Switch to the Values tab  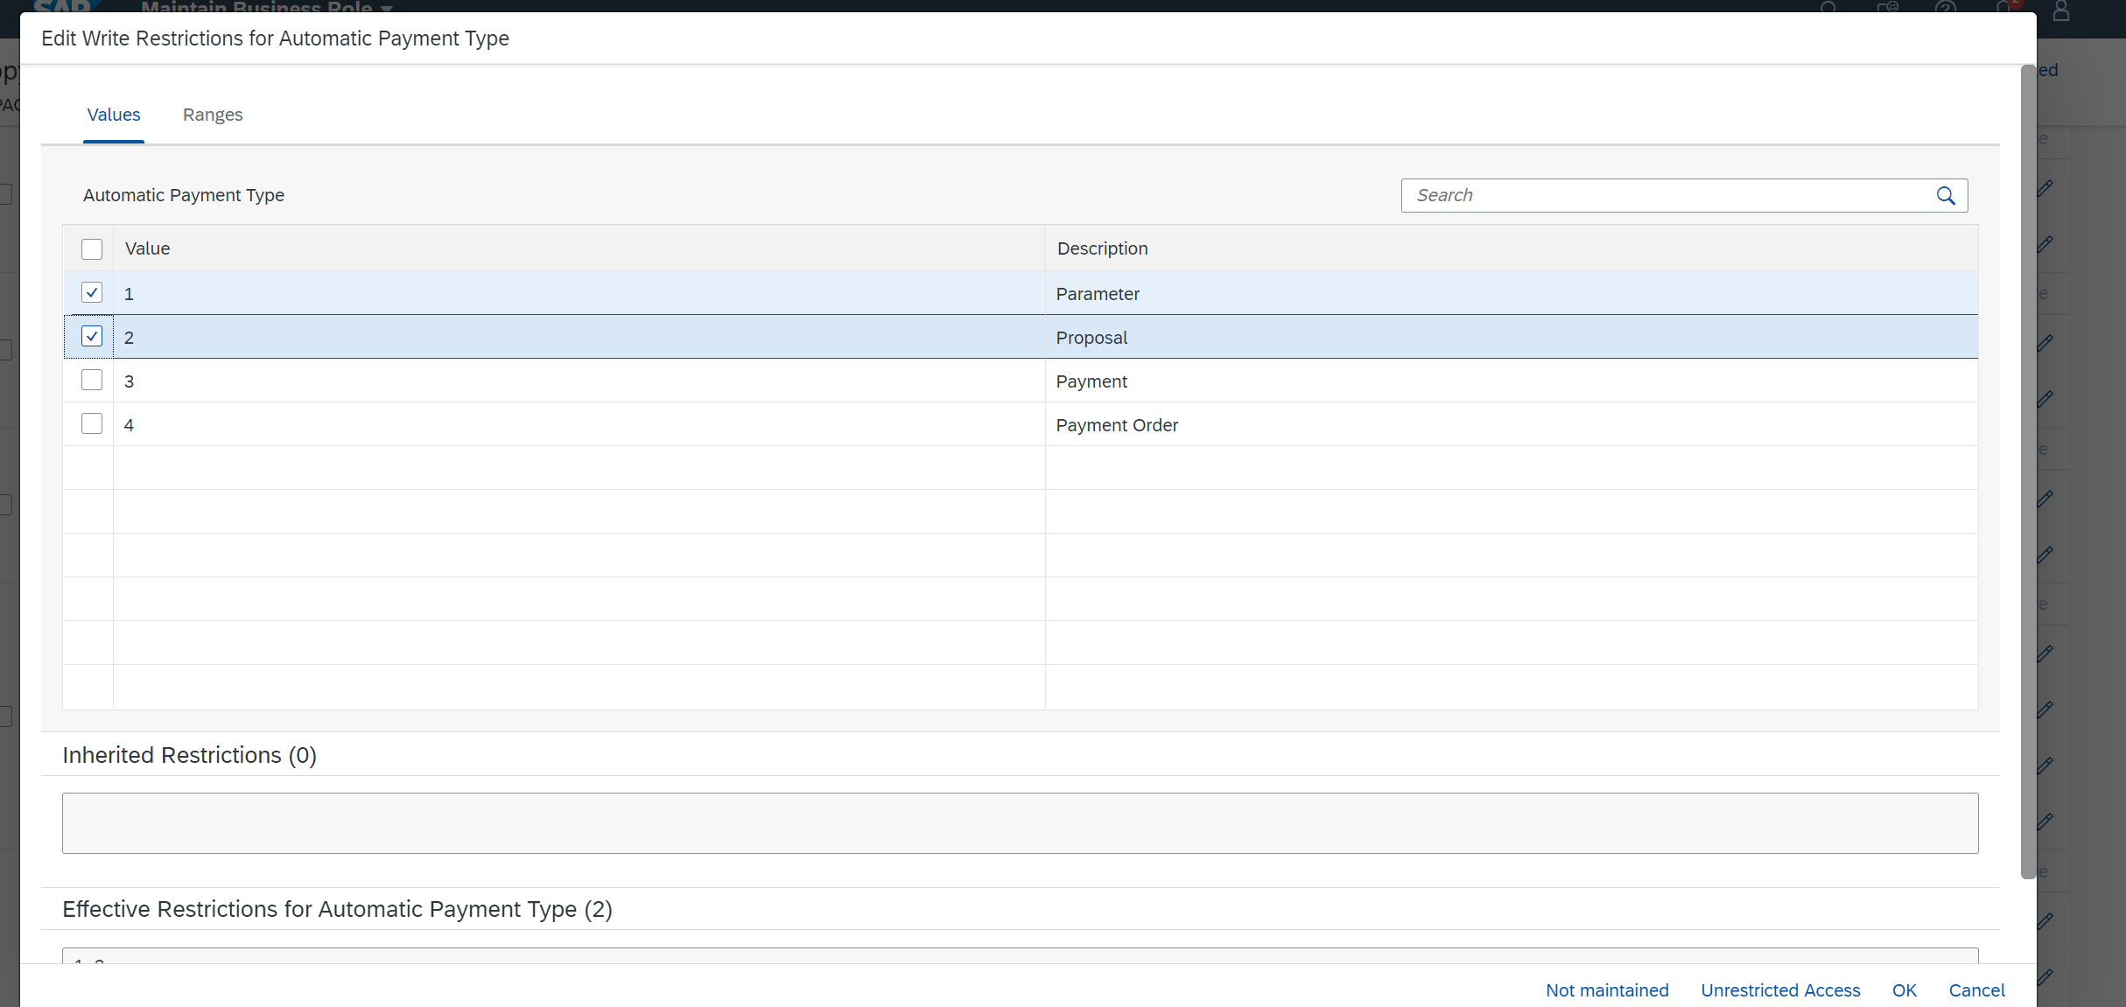(114, 115)
